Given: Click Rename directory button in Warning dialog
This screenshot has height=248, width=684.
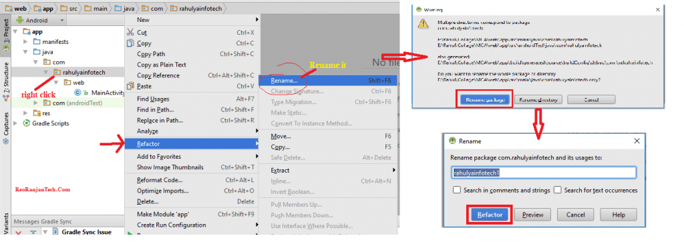Looking at the screenshot, I should pyautogui.click(x=538, y=99).
